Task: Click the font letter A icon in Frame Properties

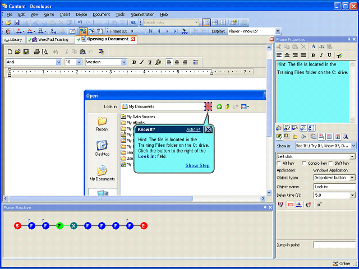Action: (x=314, y=47)
